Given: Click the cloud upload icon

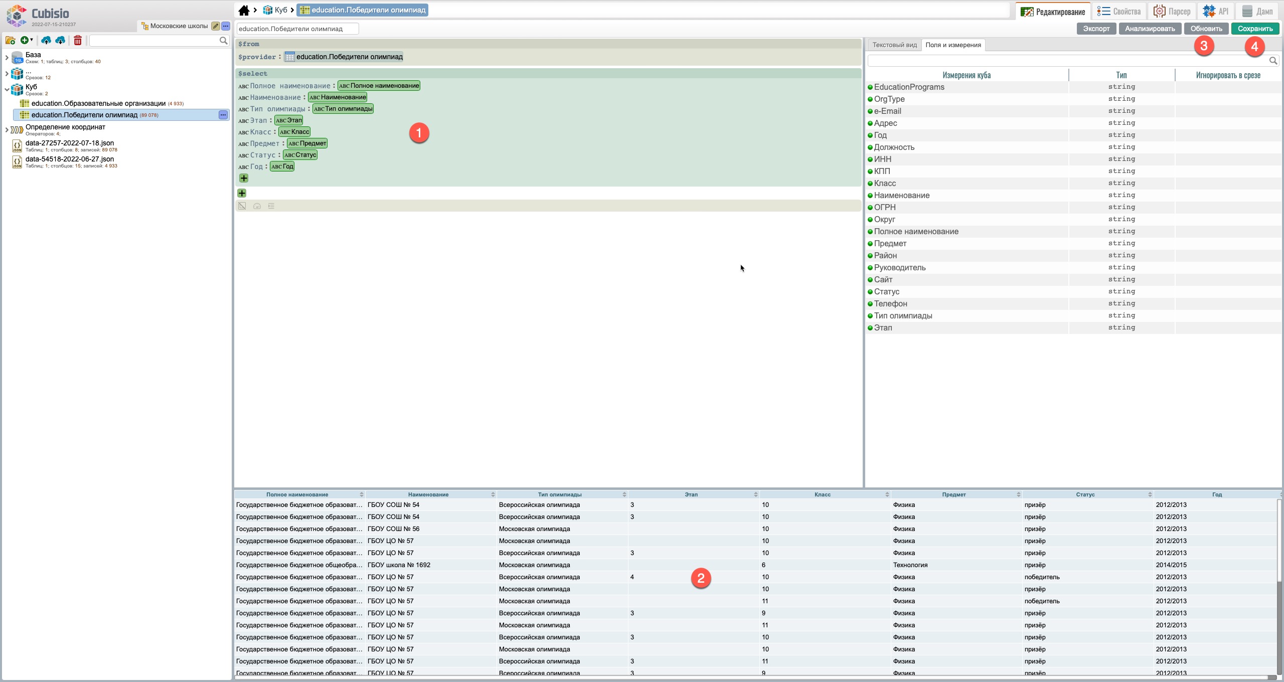Looking at the screenshot, I should [46, 41].
